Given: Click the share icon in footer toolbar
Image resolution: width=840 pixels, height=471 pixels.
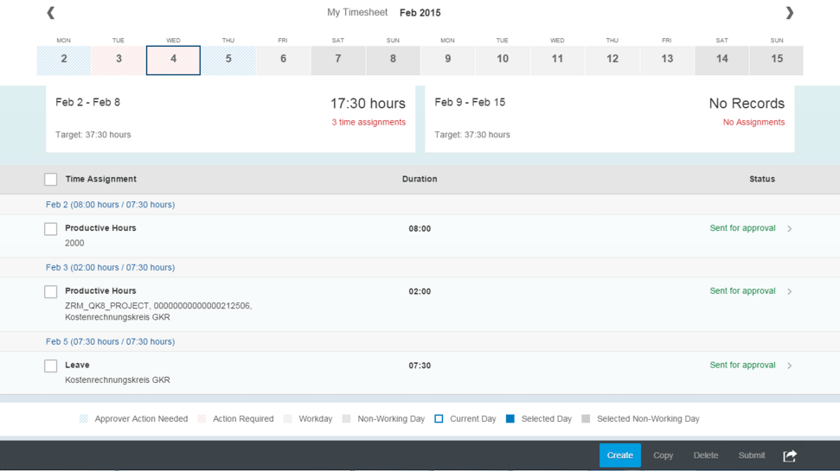Looking at the screenshot, I should (x=790, y=455).
